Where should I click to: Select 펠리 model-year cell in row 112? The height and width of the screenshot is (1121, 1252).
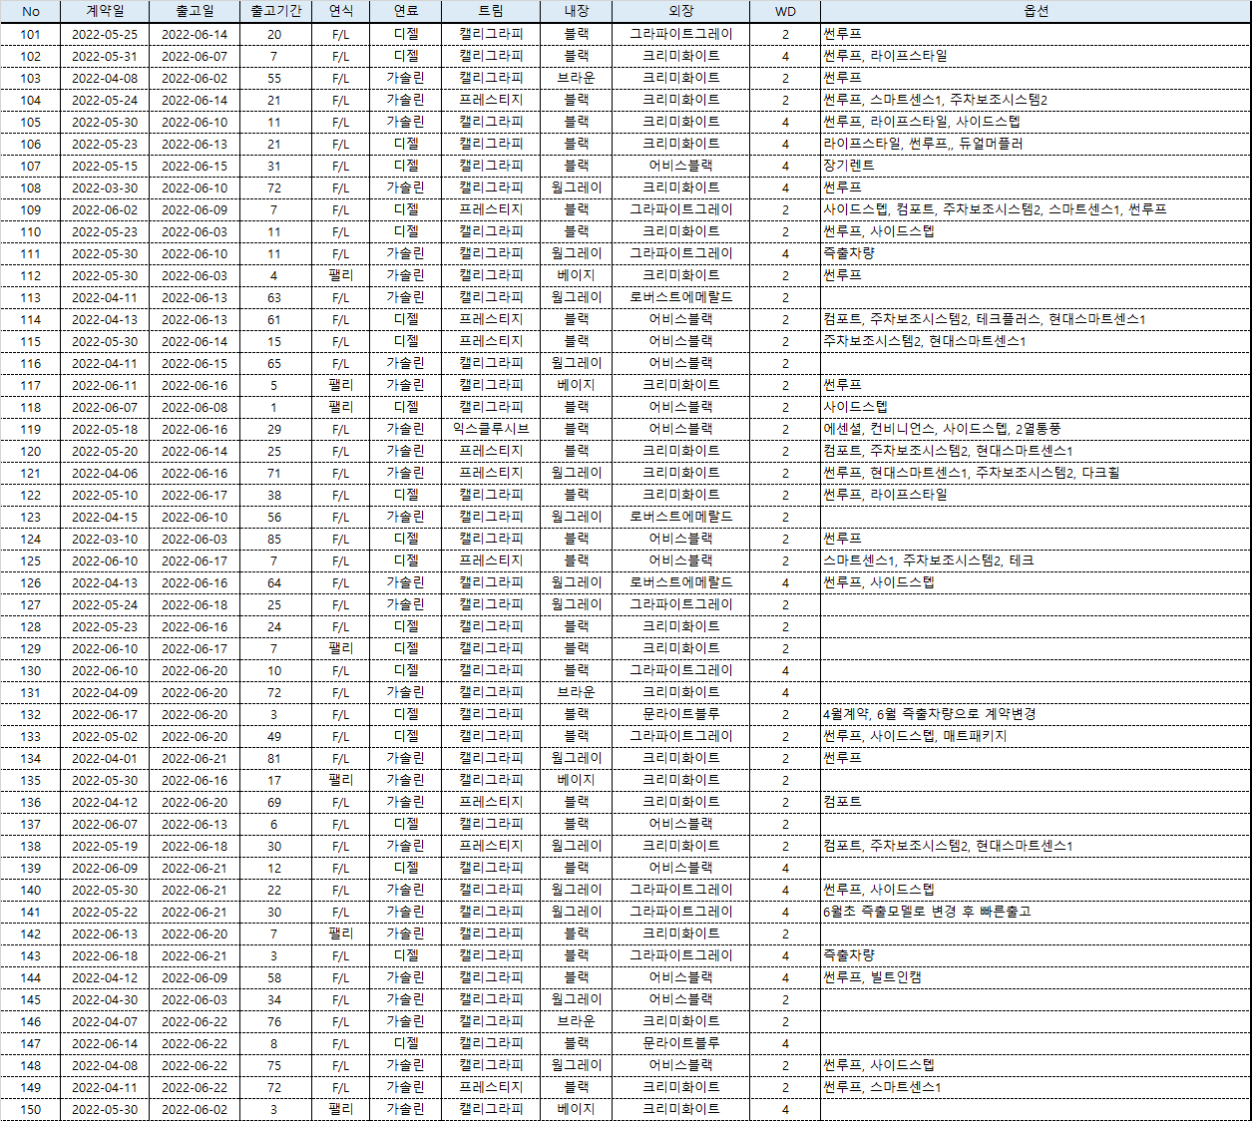tap(340, 275)
